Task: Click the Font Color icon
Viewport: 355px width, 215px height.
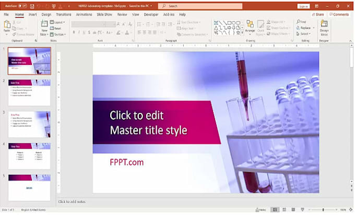Action: (x=127, y=32)
